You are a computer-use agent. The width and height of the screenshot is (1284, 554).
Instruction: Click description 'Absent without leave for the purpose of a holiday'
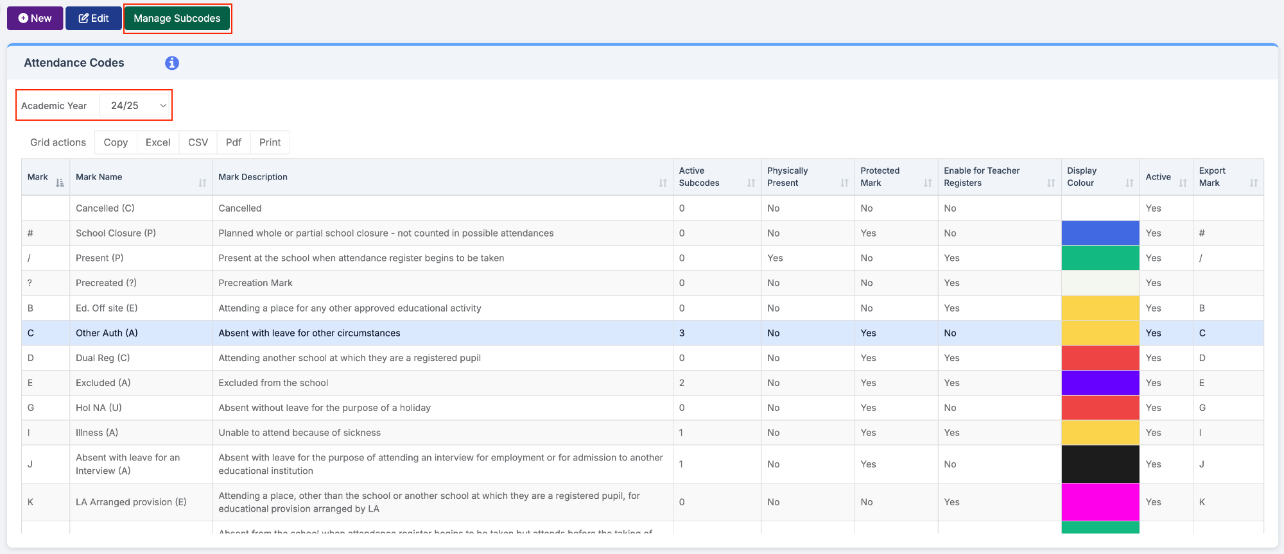click(324, 408)
